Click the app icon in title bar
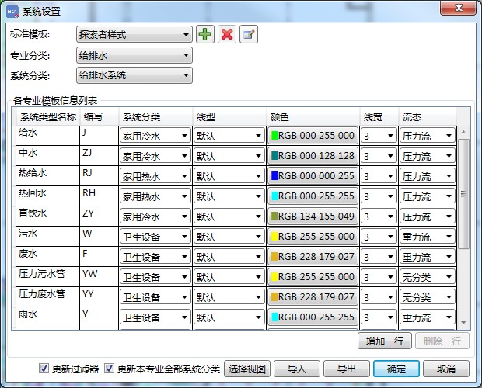This screenshot has width=482, height=388. click(12, 11)
